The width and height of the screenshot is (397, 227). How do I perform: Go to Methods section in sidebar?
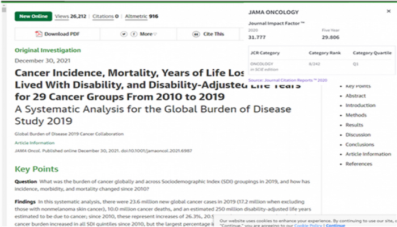(356, 115)
